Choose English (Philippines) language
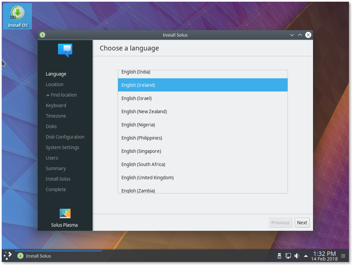This screenshot has width=352, height=265. tap(202, 138)
